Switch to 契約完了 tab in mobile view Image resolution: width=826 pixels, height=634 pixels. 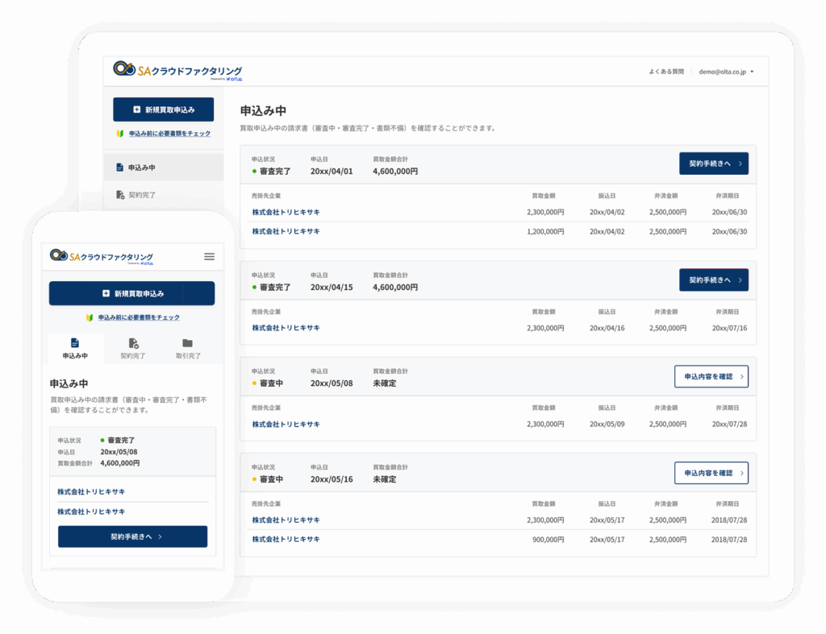133,348
